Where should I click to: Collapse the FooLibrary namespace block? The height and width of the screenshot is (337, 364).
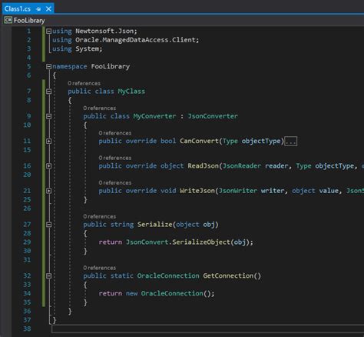(48, 67)
